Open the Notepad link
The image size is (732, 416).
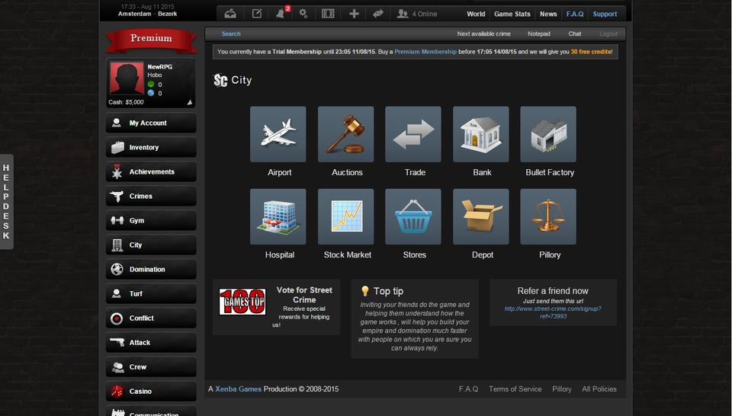tap(538, 34)
